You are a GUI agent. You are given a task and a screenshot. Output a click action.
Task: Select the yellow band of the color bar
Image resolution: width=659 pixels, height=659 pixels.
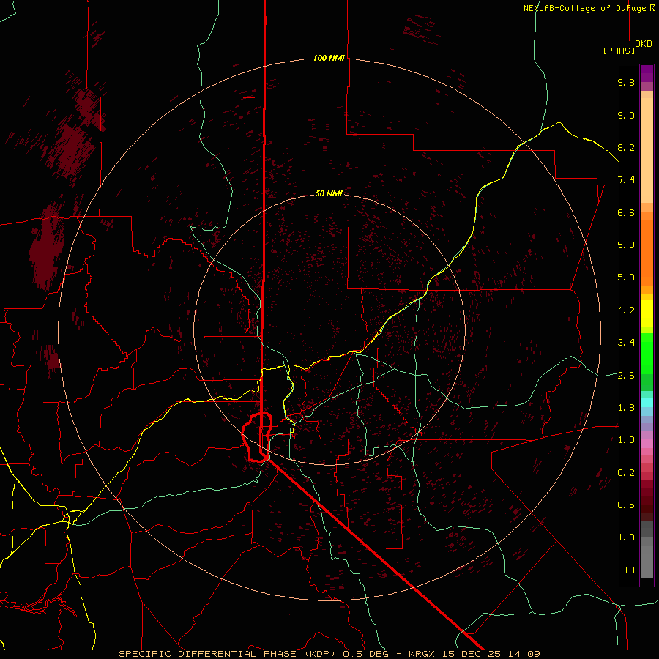(x=647, y=313)
